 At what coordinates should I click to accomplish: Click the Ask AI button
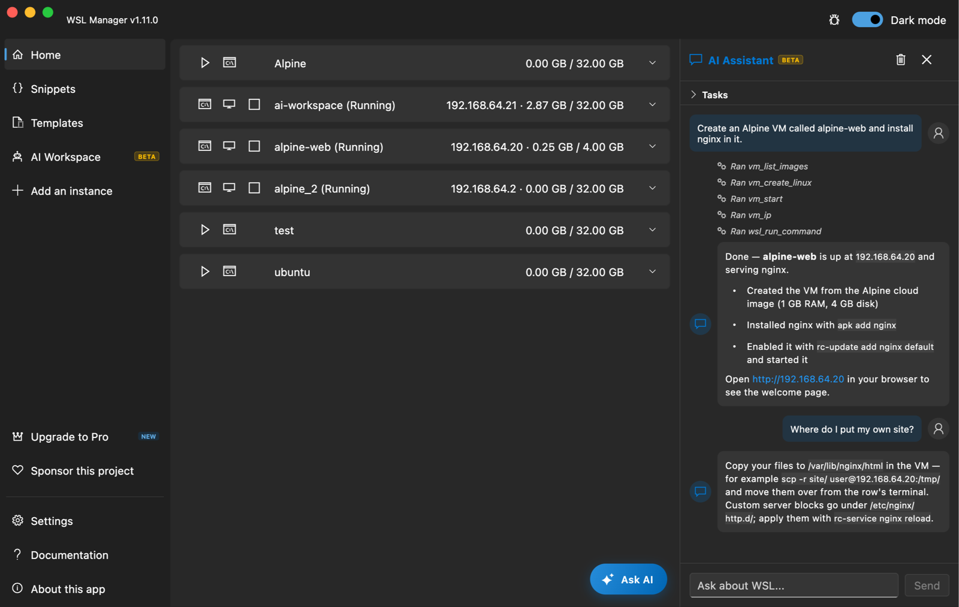click(x=628, y=579)
